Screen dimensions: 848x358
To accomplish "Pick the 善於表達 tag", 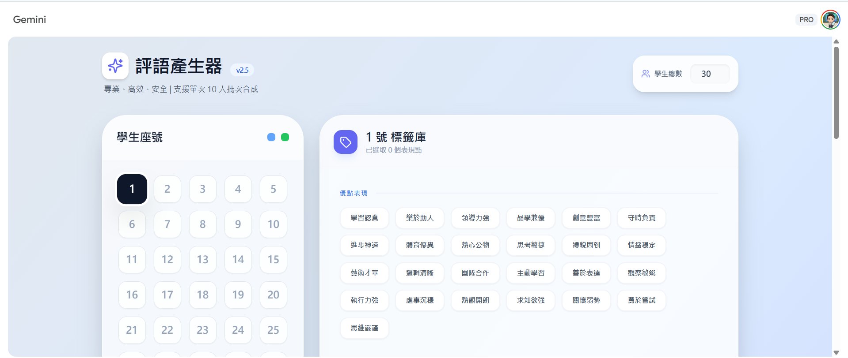I will [586, 273].
